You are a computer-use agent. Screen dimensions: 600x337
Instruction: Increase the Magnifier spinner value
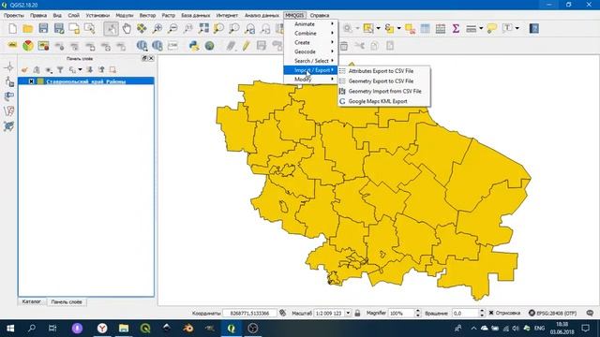[418, 311]
